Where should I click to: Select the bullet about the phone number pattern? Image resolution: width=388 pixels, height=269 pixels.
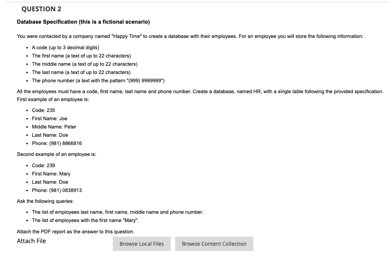tap(98, 80)
